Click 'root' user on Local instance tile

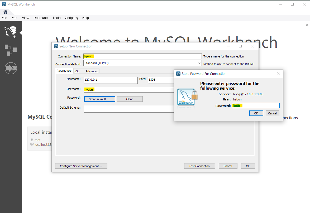click(x=37, y=140)
